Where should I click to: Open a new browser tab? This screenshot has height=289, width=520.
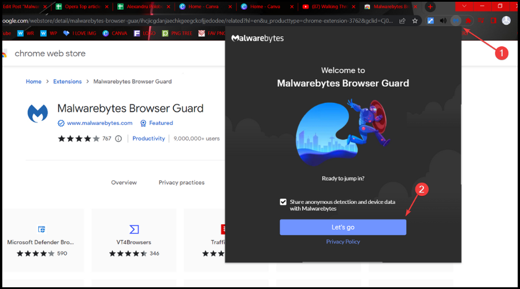(x=430, y=6)
